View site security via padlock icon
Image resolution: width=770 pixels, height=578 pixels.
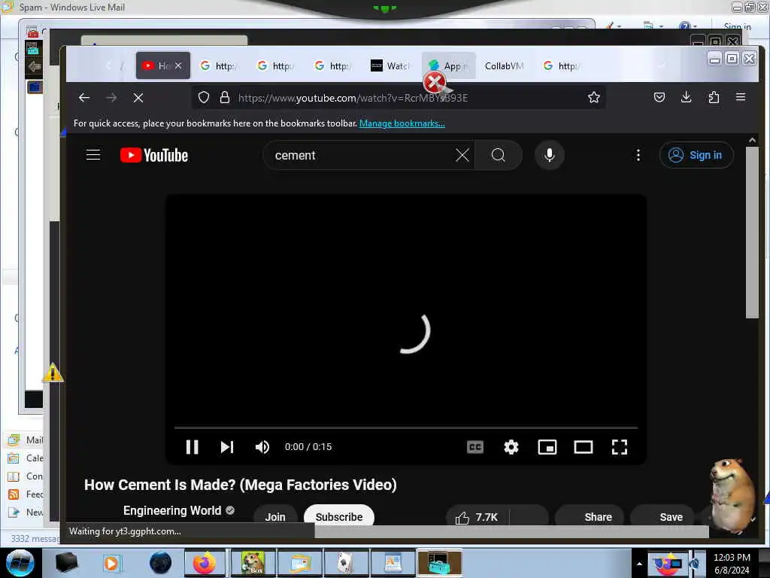click(x=225, y=97)
